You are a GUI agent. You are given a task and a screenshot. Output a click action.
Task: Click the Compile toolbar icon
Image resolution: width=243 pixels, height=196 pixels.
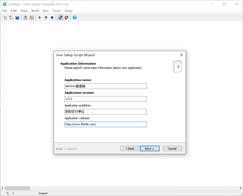[x=26, y=17]
